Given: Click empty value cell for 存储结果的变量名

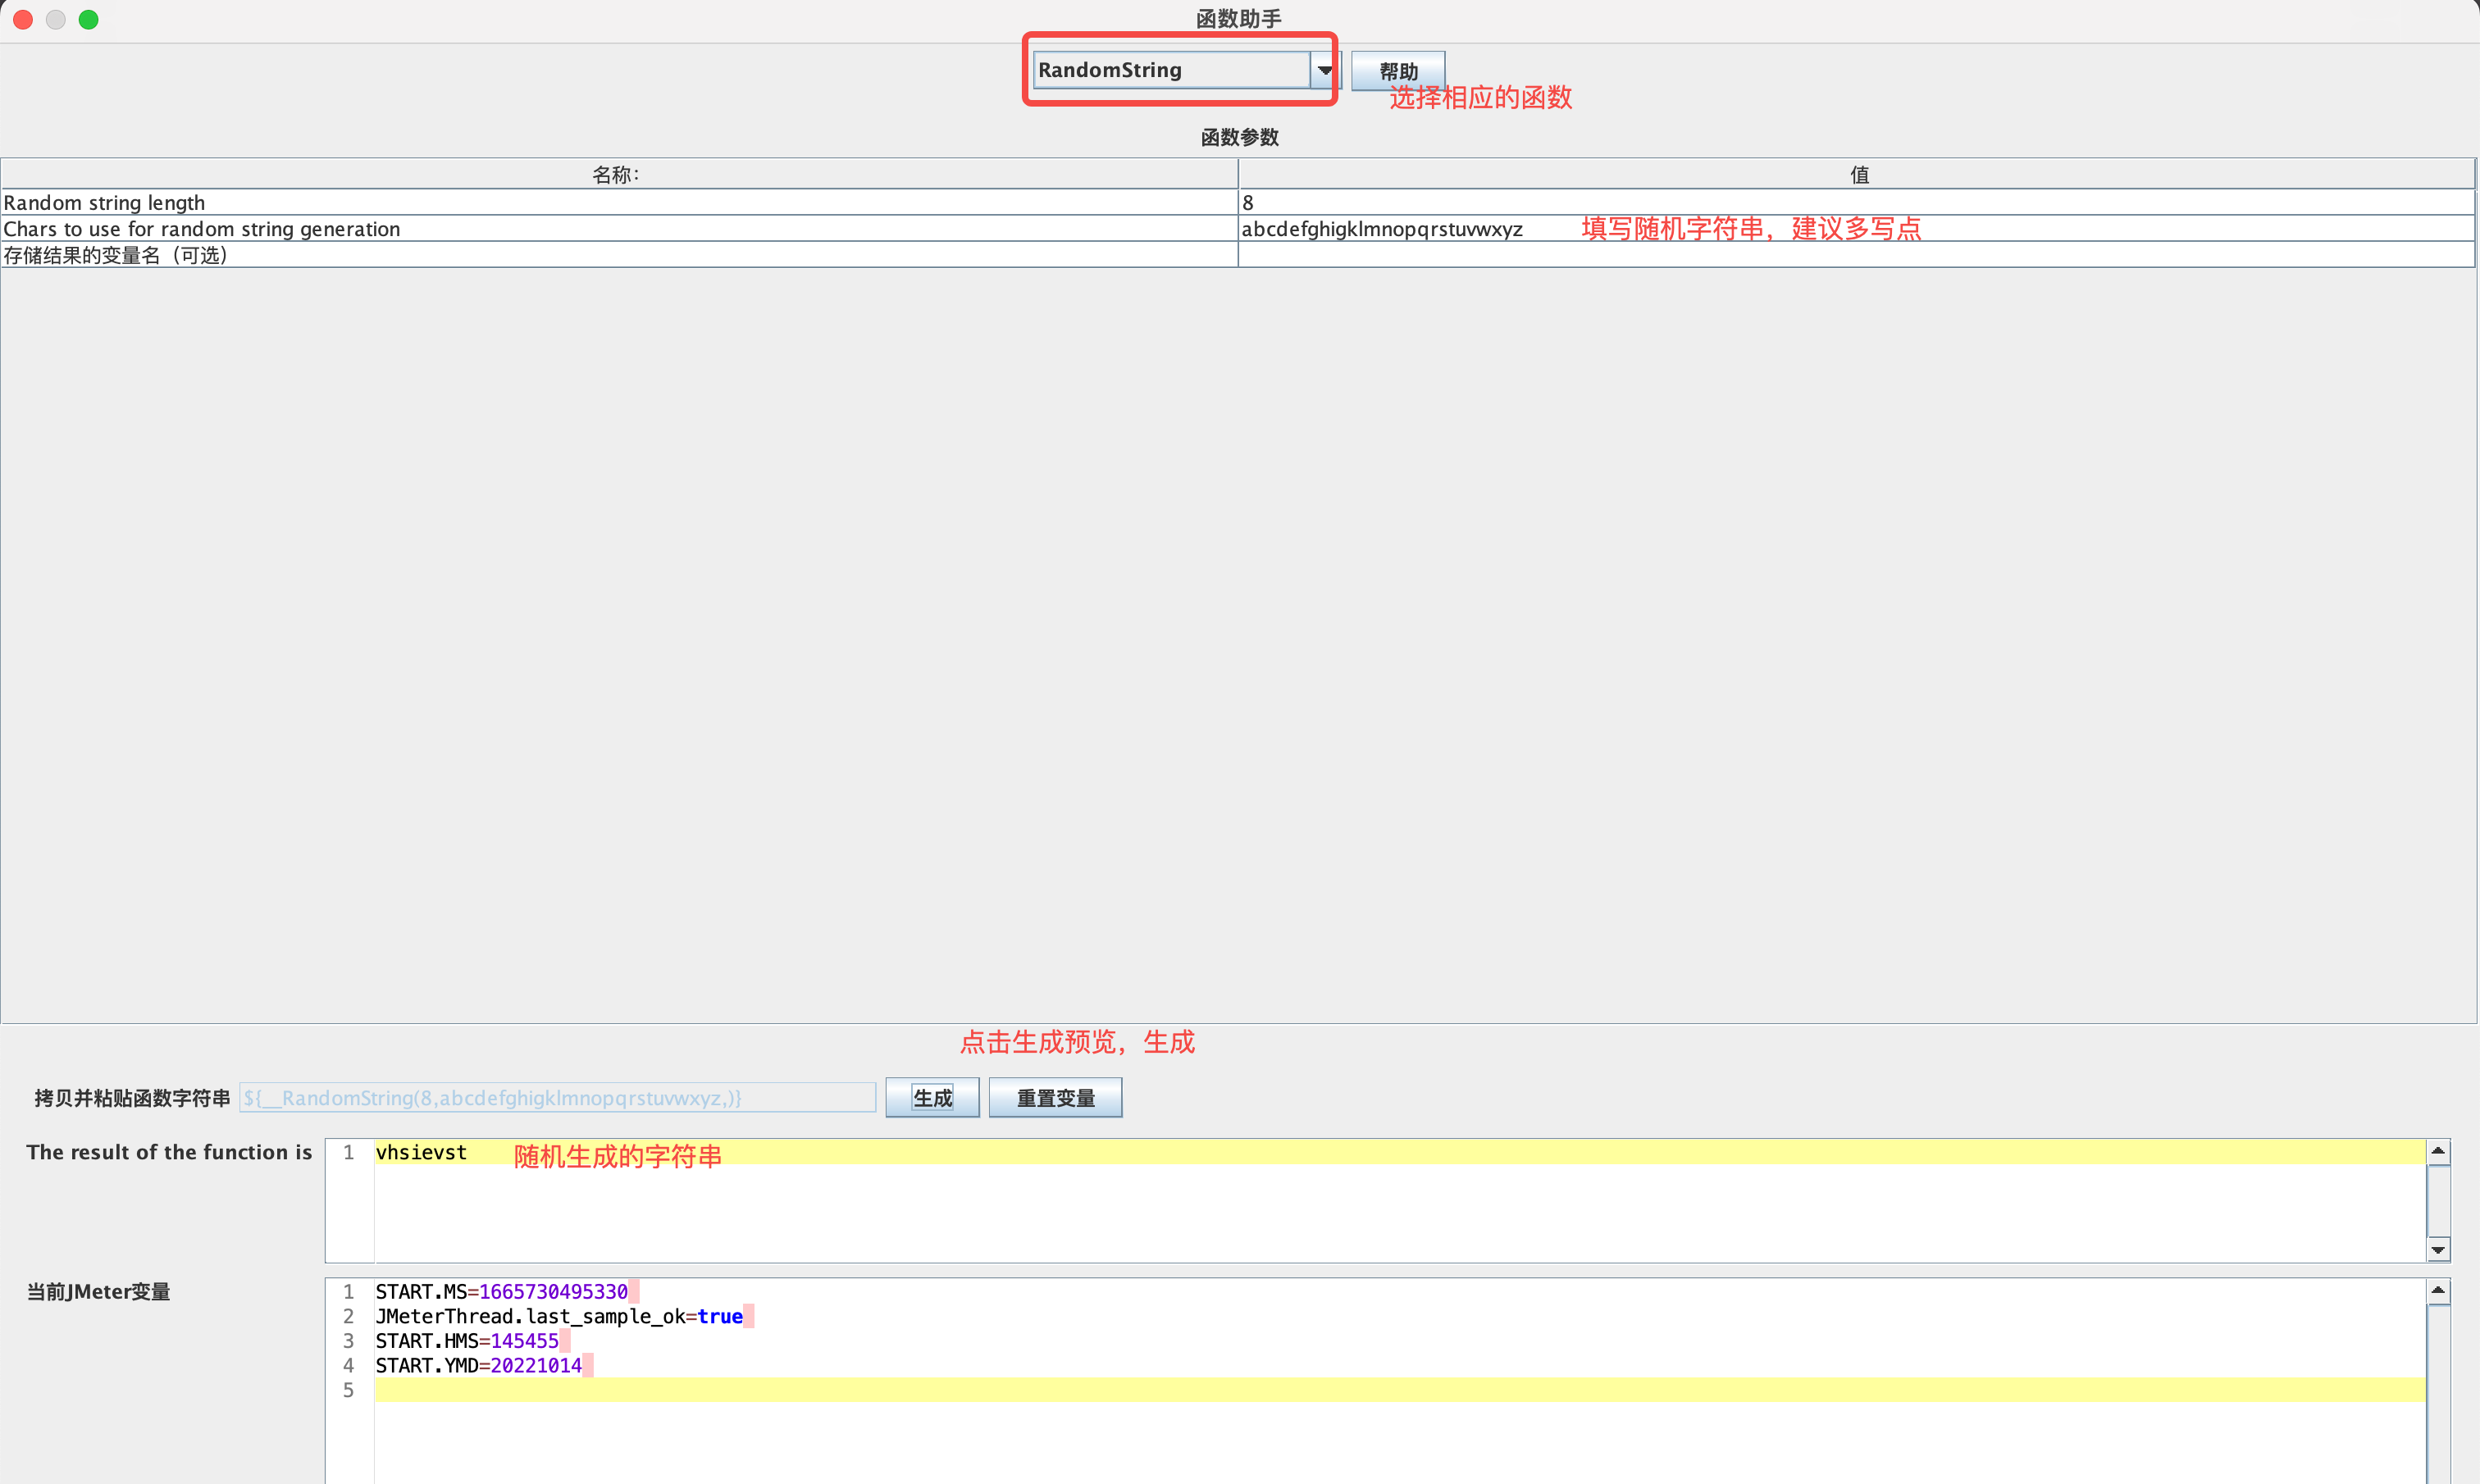Looking at the screenshot, I should point(1856,255).
